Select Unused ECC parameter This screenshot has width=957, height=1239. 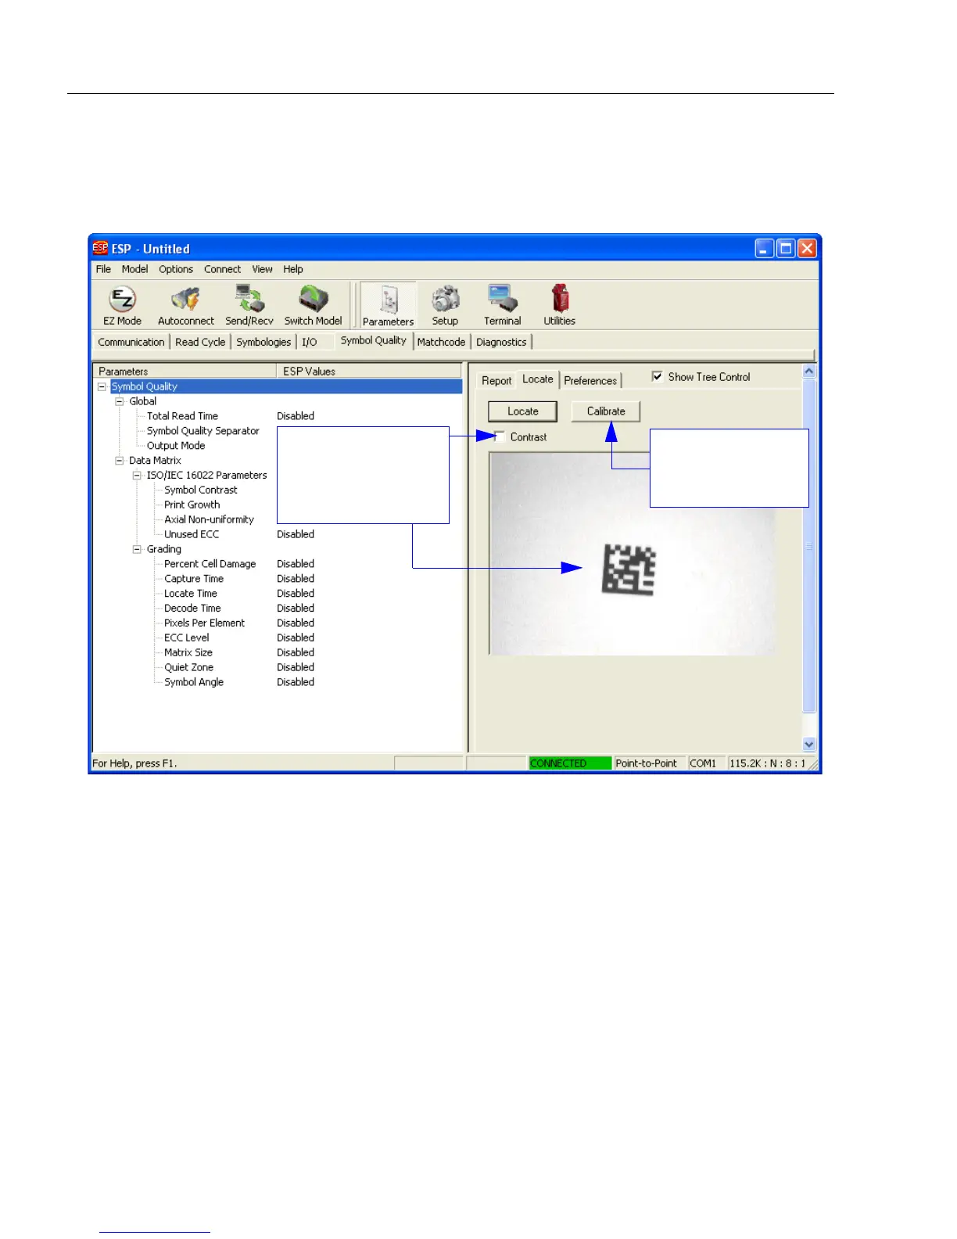tap(192, 535)
